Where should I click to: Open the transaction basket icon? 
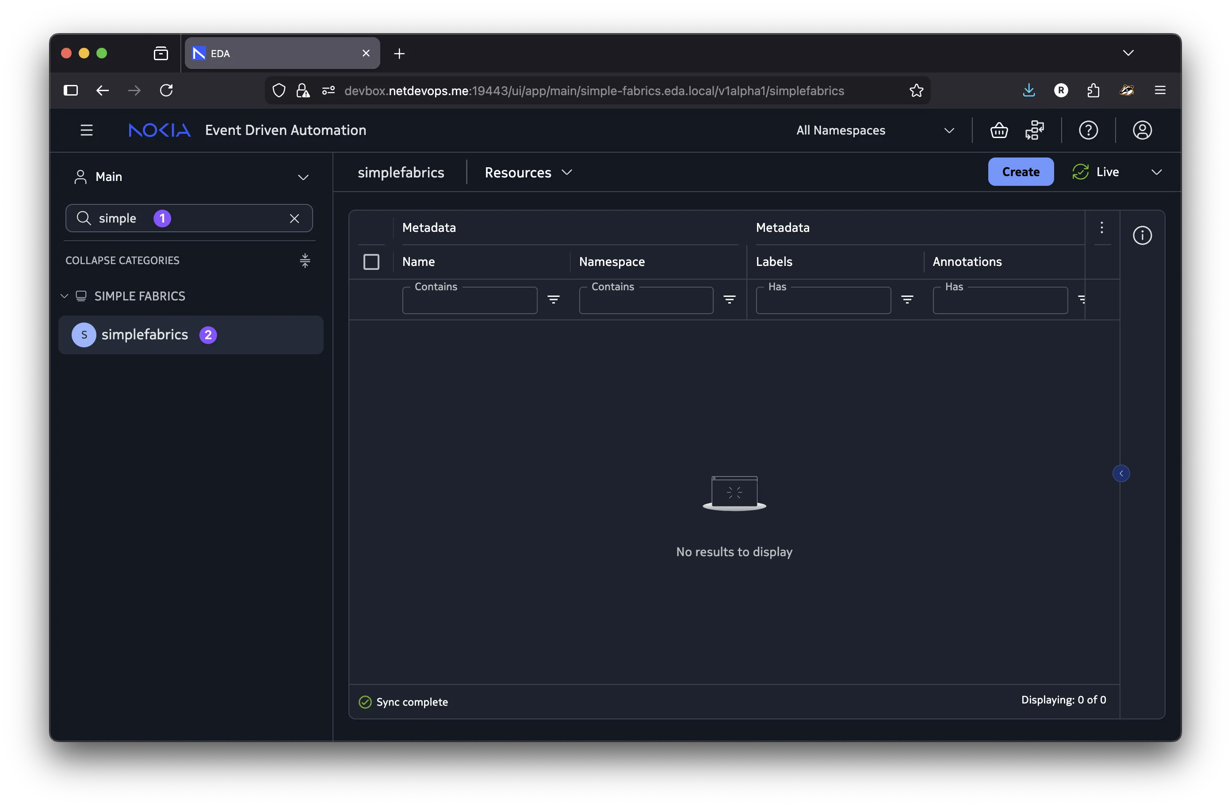tap(999, 130)
